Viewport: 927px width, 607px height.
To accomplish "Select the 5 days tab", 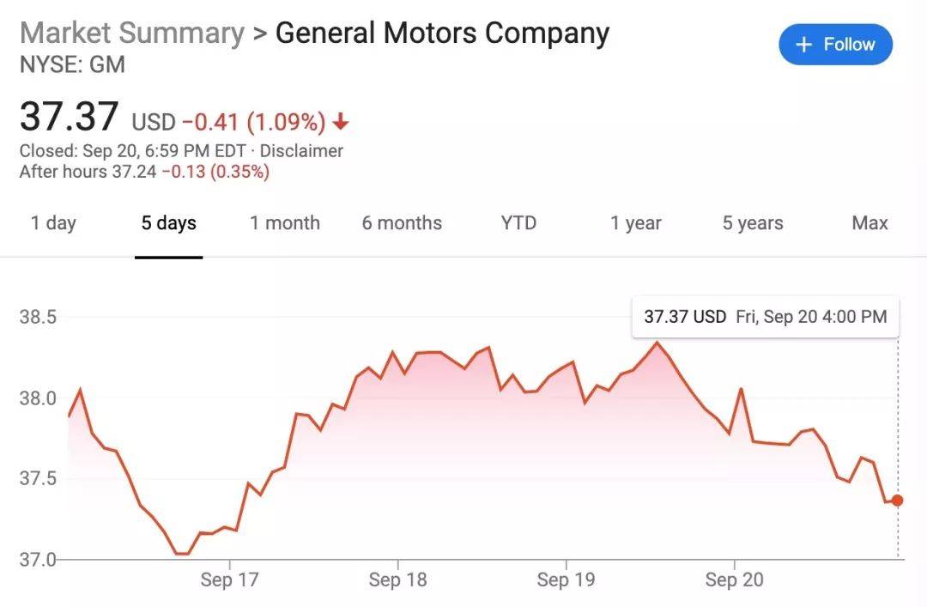I will [168, 223].
